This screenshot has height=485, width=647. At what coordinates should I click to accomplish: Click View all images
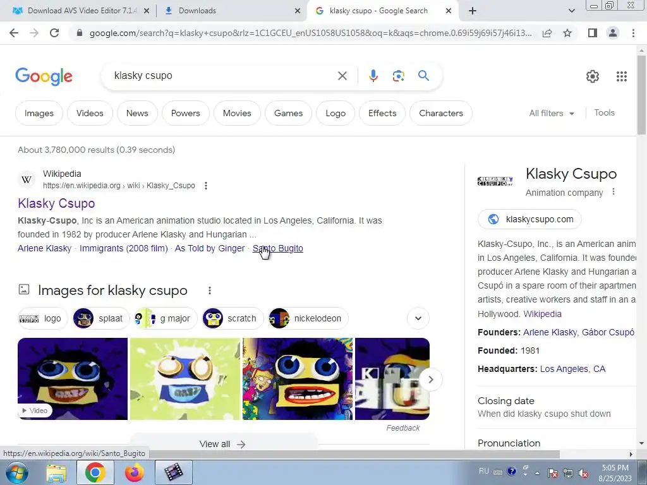[x=223, y=444]
